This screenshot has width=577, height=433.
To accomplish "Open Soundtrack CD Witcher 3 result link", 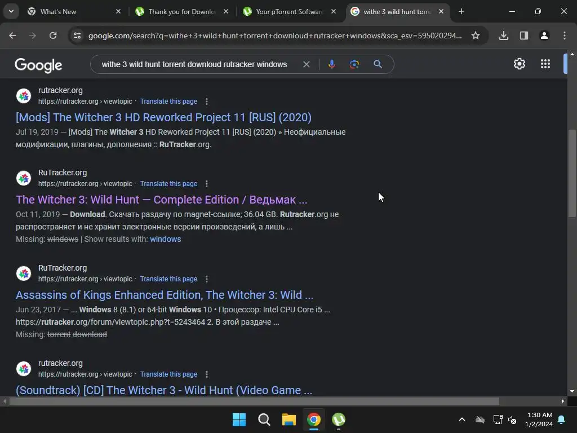I will [164, 390].
